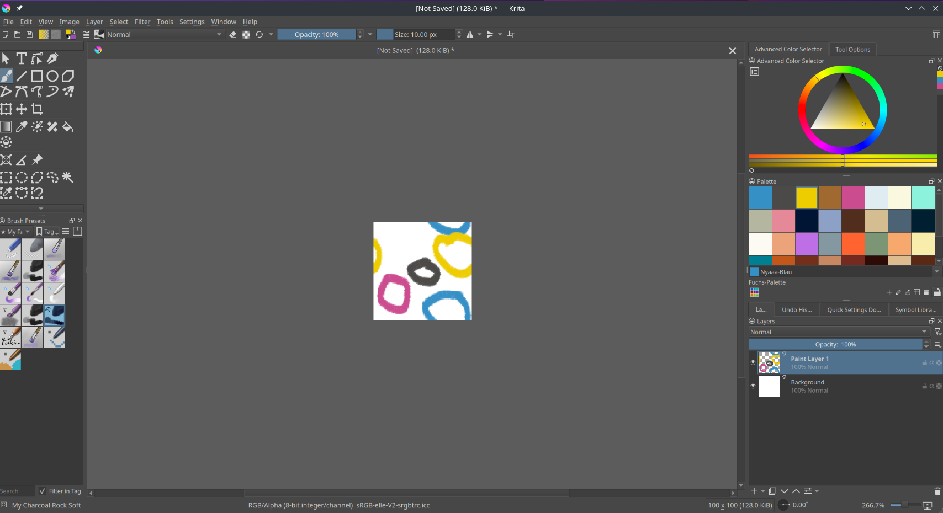Select the Crop tool
The width and height of the screenshot is (943, 513).
pyautogui.click(x=37, y=109)
